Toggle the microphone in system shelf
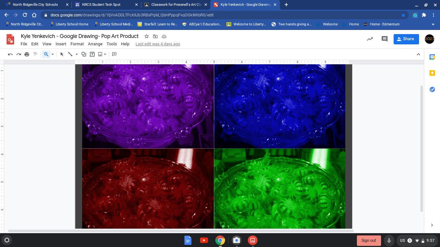This screenshot has width=440, height=247. tap(389, 241)
